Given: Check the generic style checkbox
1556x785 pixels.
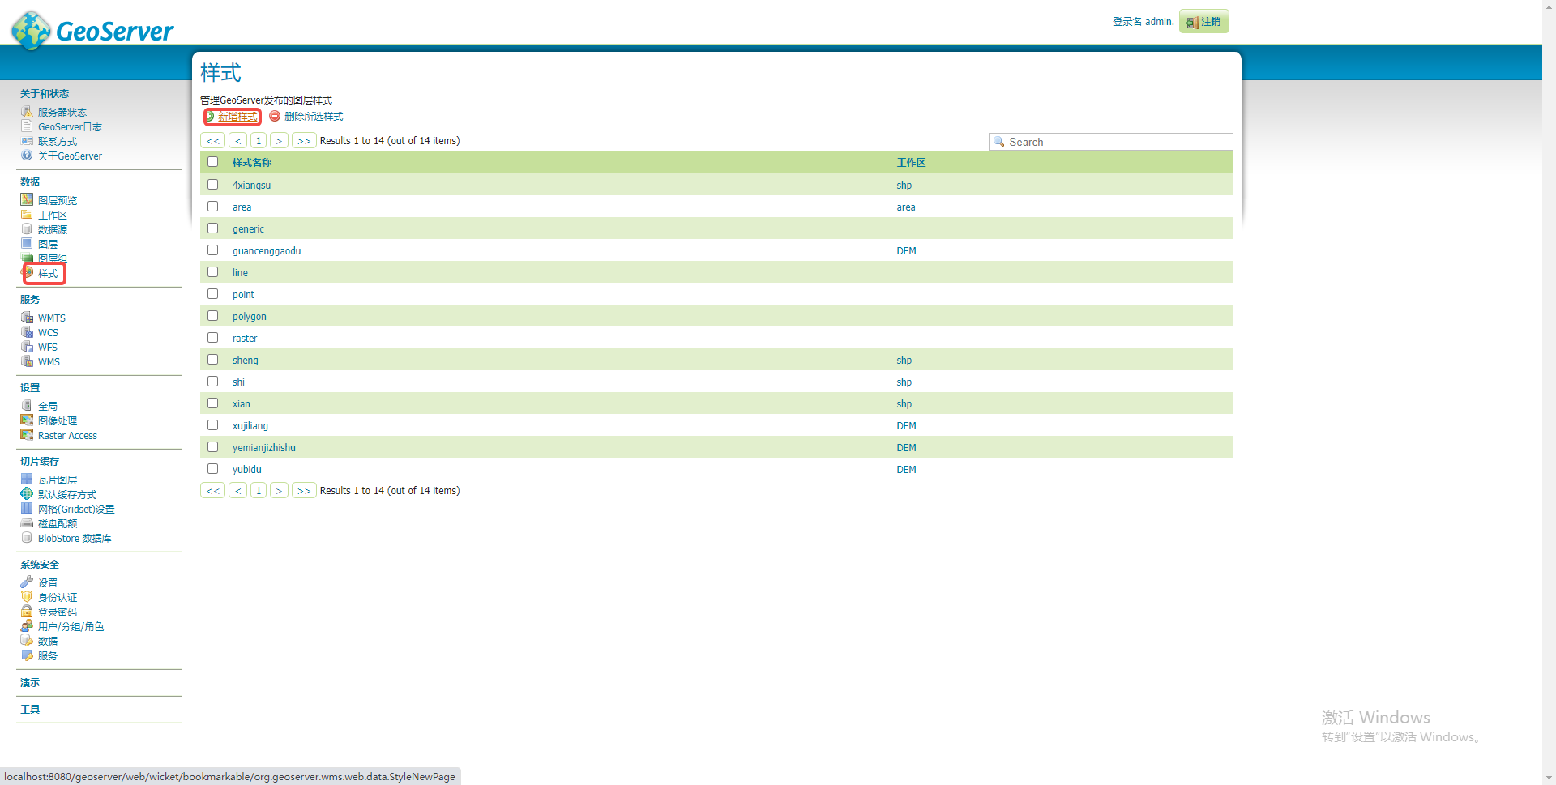Looking at the screenshot, I should pyautogui.click(x=212, y=228).
